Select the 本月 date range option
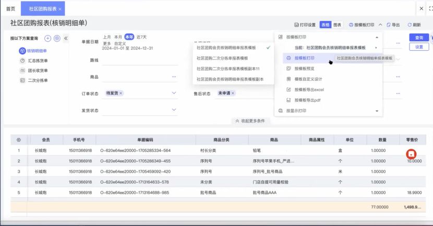Screen dimensions: 433x226 pyautogui.click(x=118, y=37)
